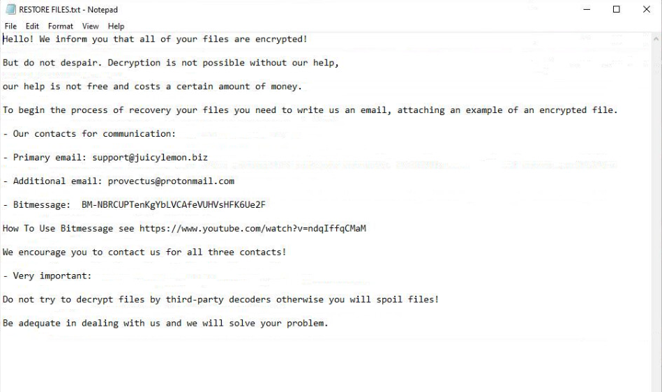Click the vertical scrollbar up arrow

tap(656, 39)
